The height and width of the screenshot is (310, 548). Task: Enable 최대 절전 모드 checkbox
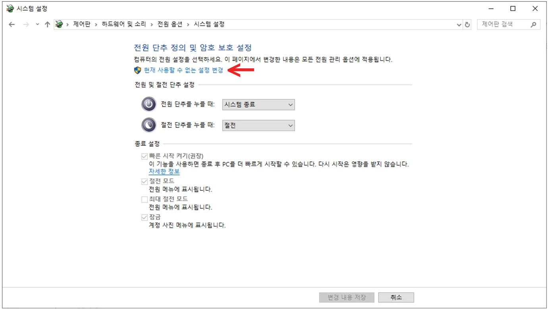point(145,199)
